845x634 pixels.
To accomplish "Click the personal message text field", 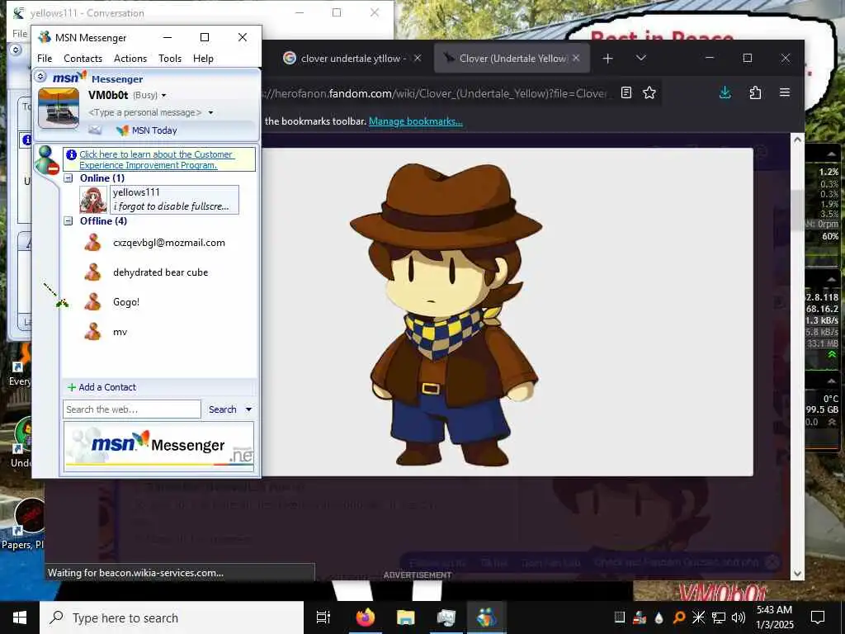I will point(144,112).
